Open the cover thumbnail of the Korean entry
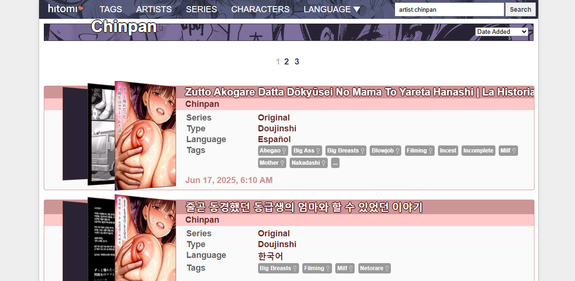575x281 pixels. (x=145, y=239)
